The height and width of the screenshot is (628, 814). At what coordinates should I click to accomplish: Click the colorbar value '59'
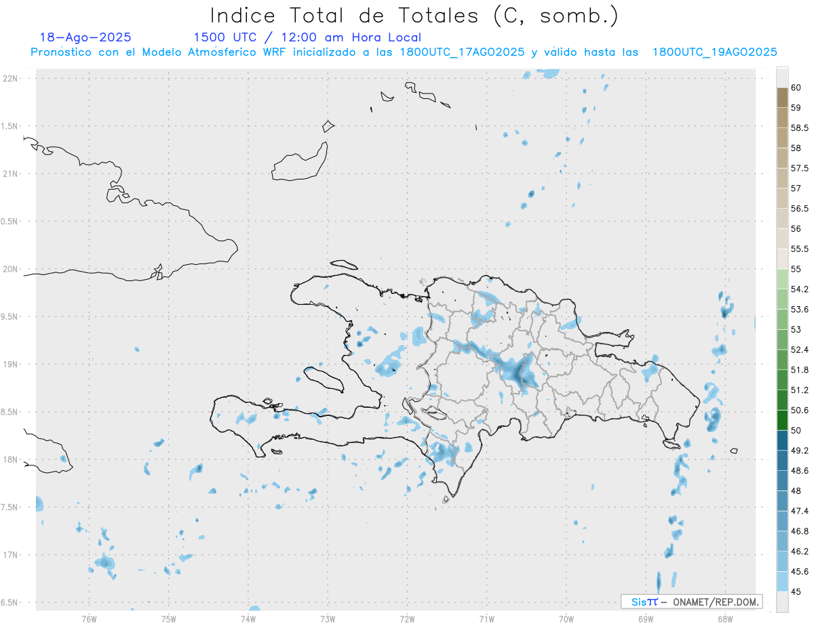[x=796, y=108]
